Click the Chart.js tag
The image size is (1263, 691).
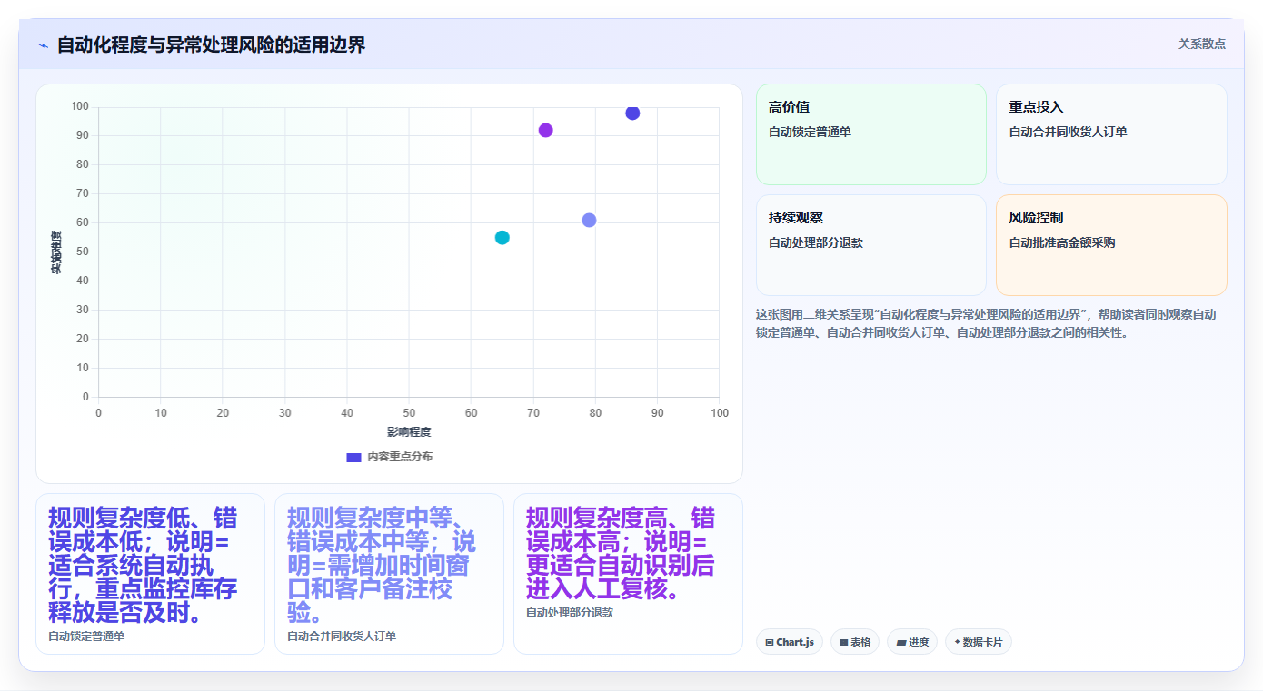tap(790, 642)
